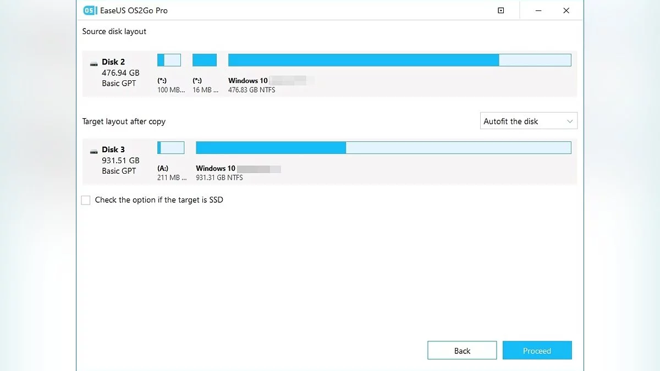Click the Source disk layout heading
Screen dimensions: 660x371
[114, 31]
